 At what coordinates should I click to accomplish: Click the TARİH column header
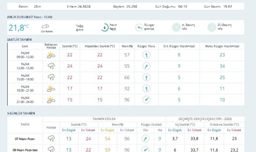[x=25, y=124]
